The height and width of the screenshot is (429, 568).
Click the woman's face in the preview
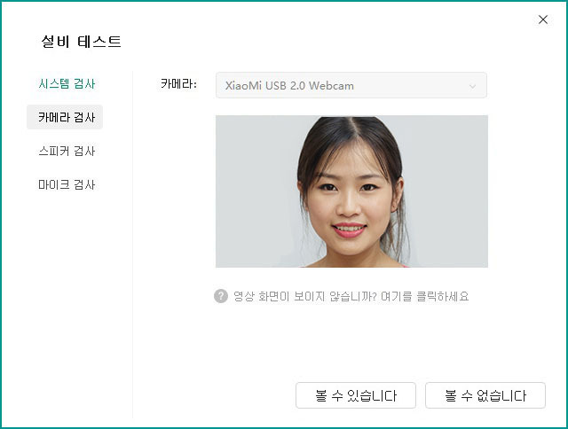pos(351,195)
